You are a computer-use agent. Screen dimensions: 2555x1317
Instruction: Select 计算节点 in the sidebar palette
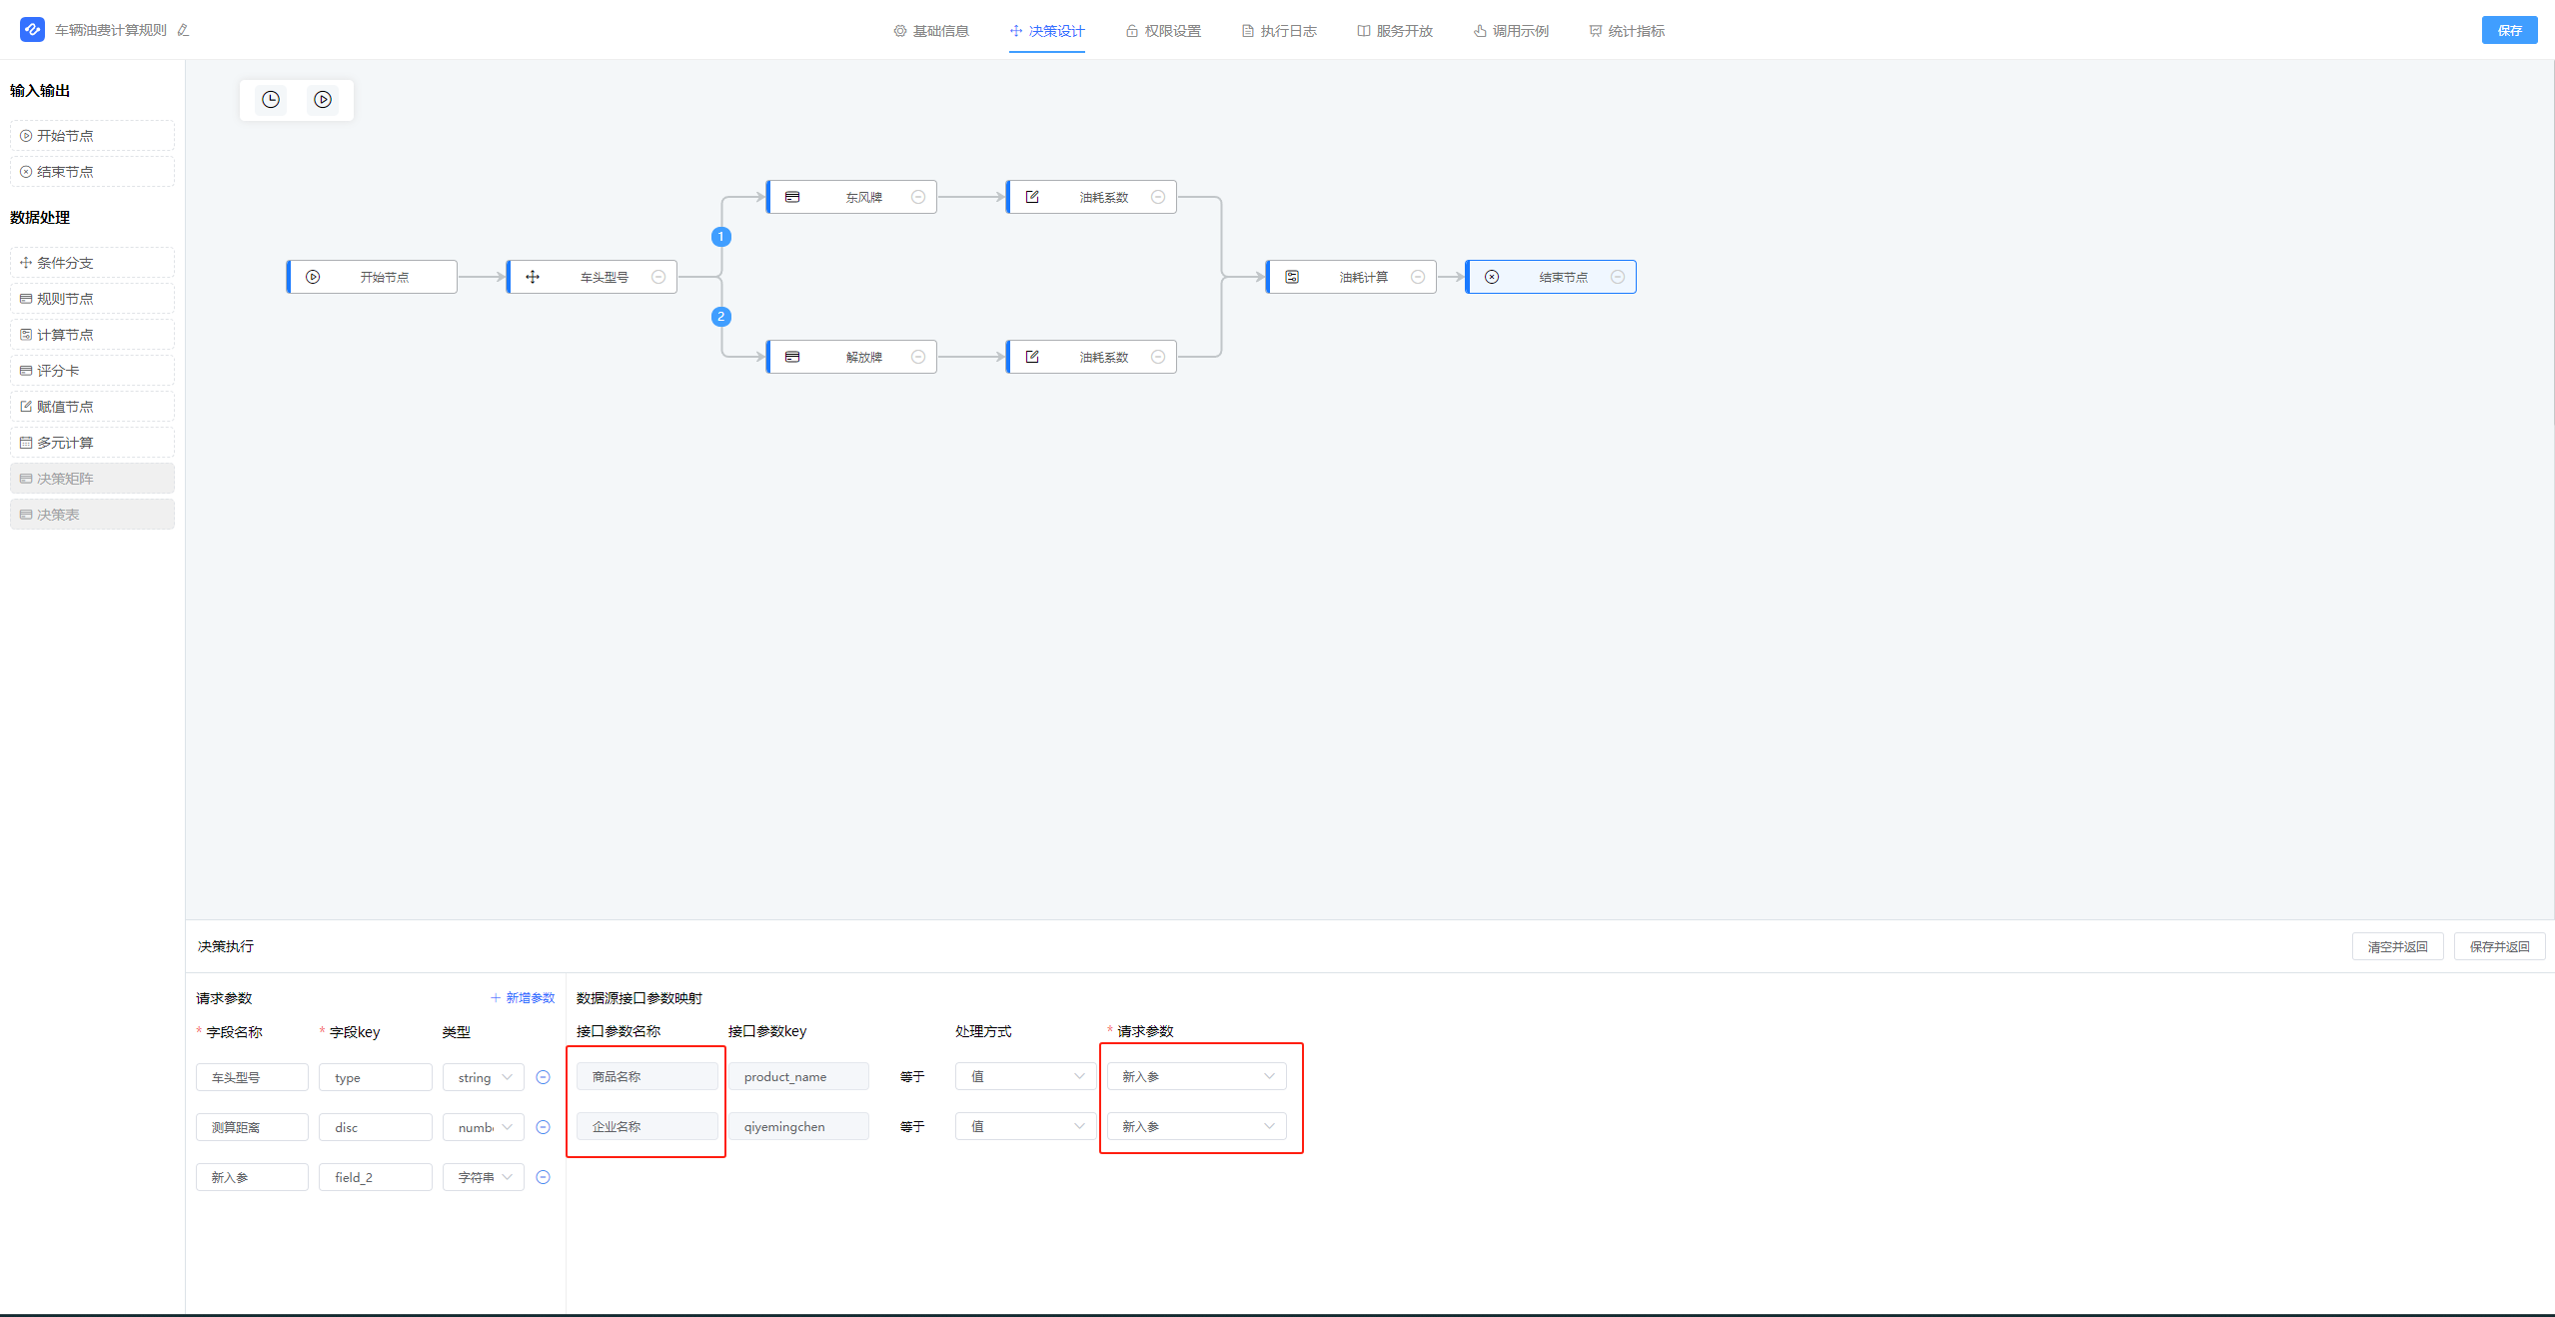click(92, 335)
